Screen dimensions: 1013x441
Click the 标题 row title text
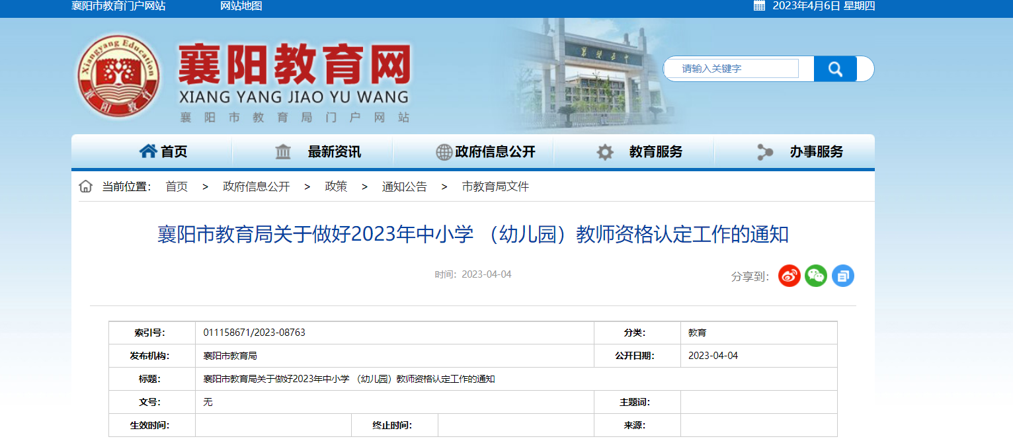pyautogui.click(x=349, y=379)
